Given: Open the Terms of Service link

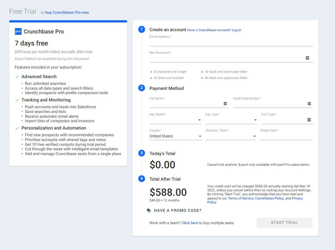Looking at the screenshot, I should [241, 198].
